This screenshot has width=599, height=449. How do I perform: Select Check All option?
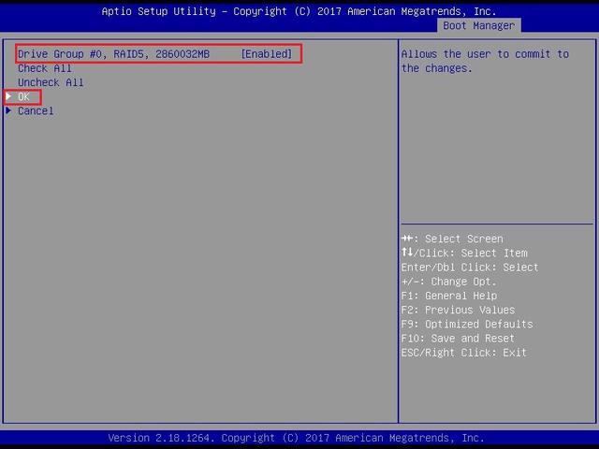pyautogui.click(x=45, y=68)
